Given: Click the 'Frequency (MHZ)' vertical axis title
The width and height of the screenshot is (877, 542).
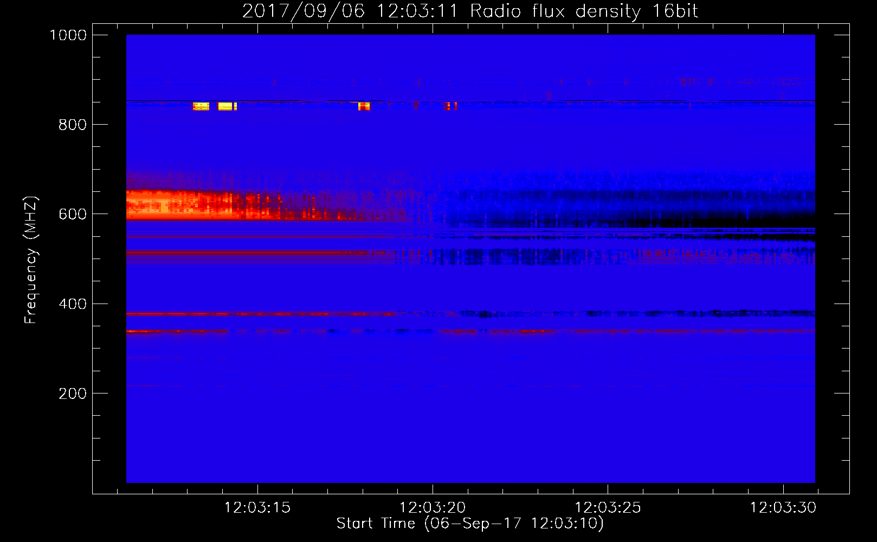Looking at the screenshot, I should (x=31, y=260).
